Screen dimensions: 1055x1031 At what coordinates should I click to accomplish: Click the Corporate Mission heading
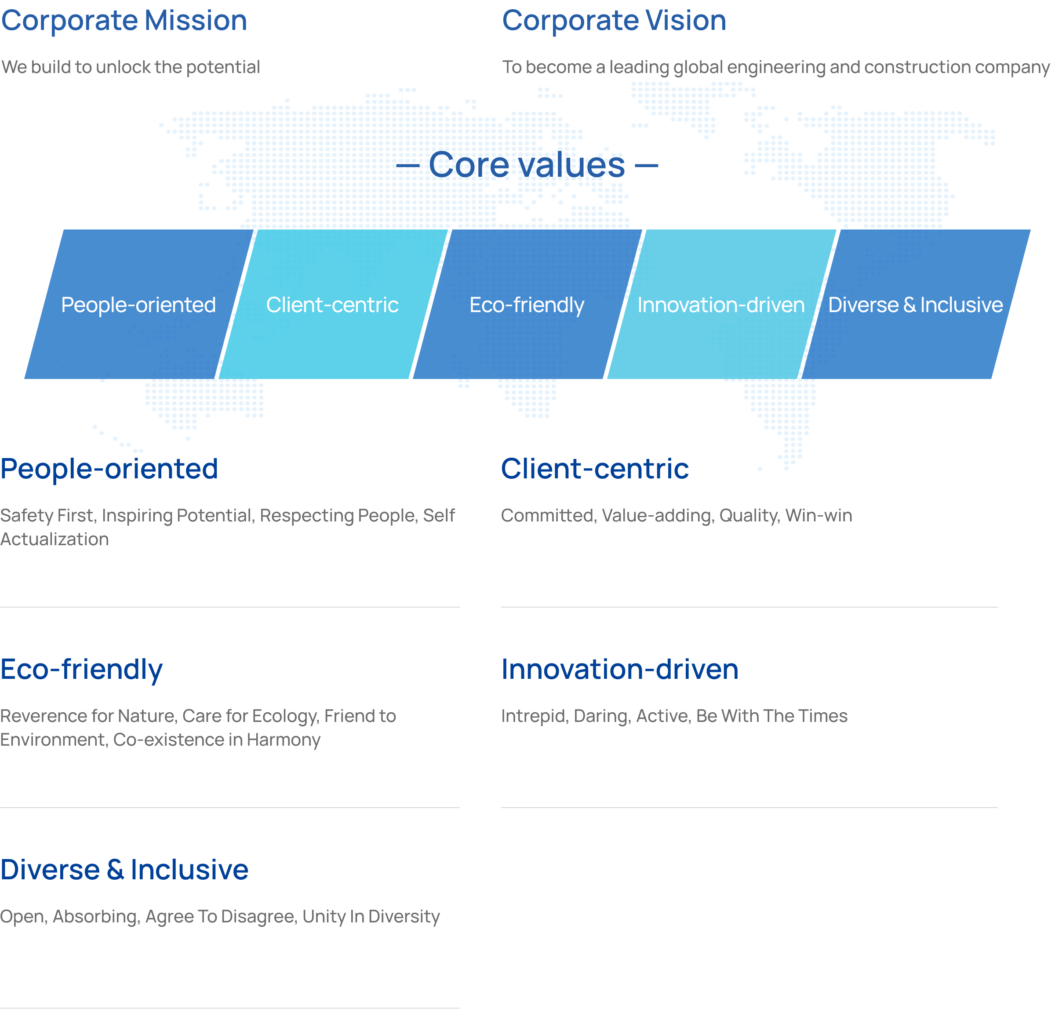tap(124, 21)
